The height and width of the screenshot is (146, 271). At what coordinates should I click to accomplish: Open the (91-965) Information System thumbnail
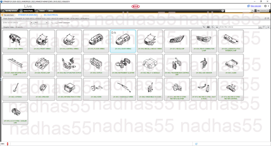tap(69, 89)
